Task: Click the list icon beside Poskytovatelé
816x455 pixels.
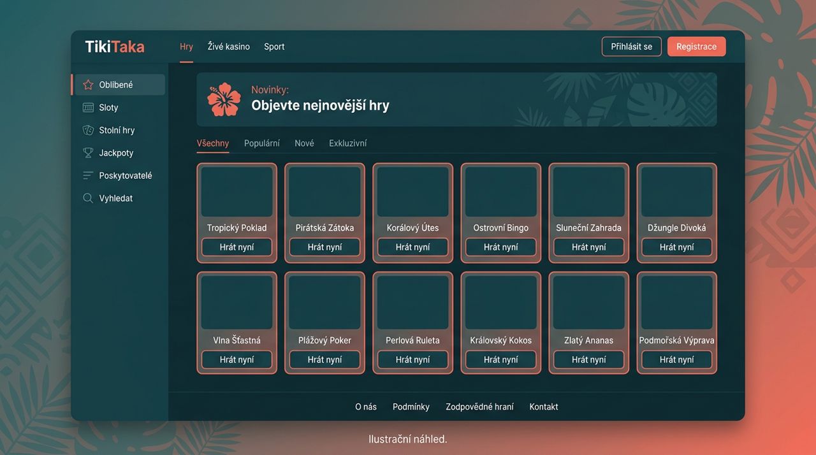Action: pyautogui.click(x=88, y=175)
